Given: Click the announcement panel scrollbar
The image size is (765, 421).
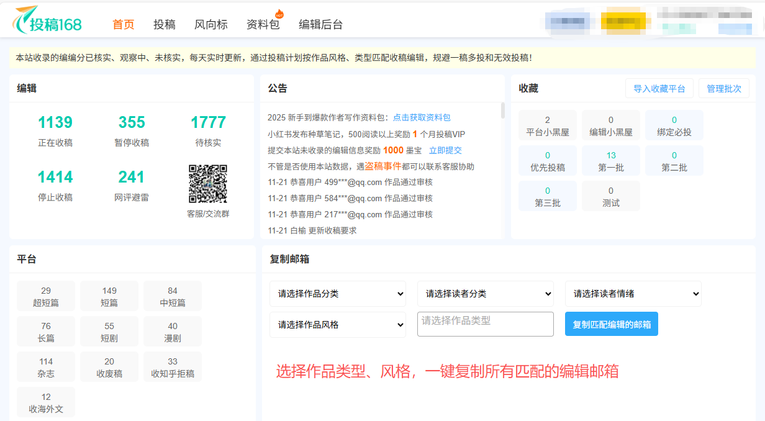Looking at the screenshot, I should (x=502, y=111).
